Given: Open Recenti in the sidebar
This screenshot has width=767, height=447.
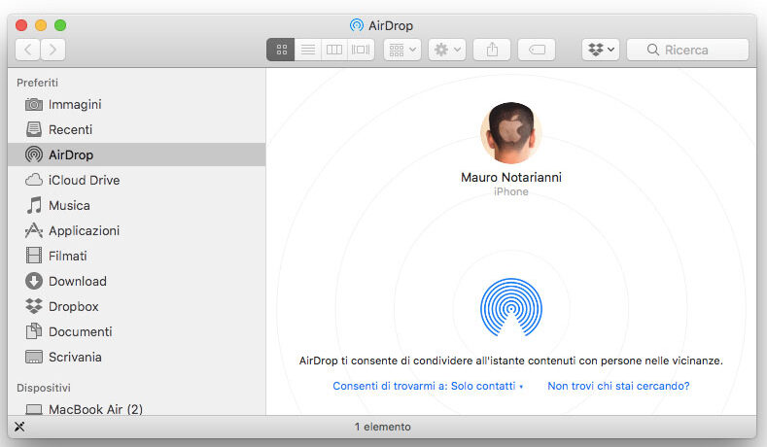Looking at the screenshot, I should (x=70, y=129).
